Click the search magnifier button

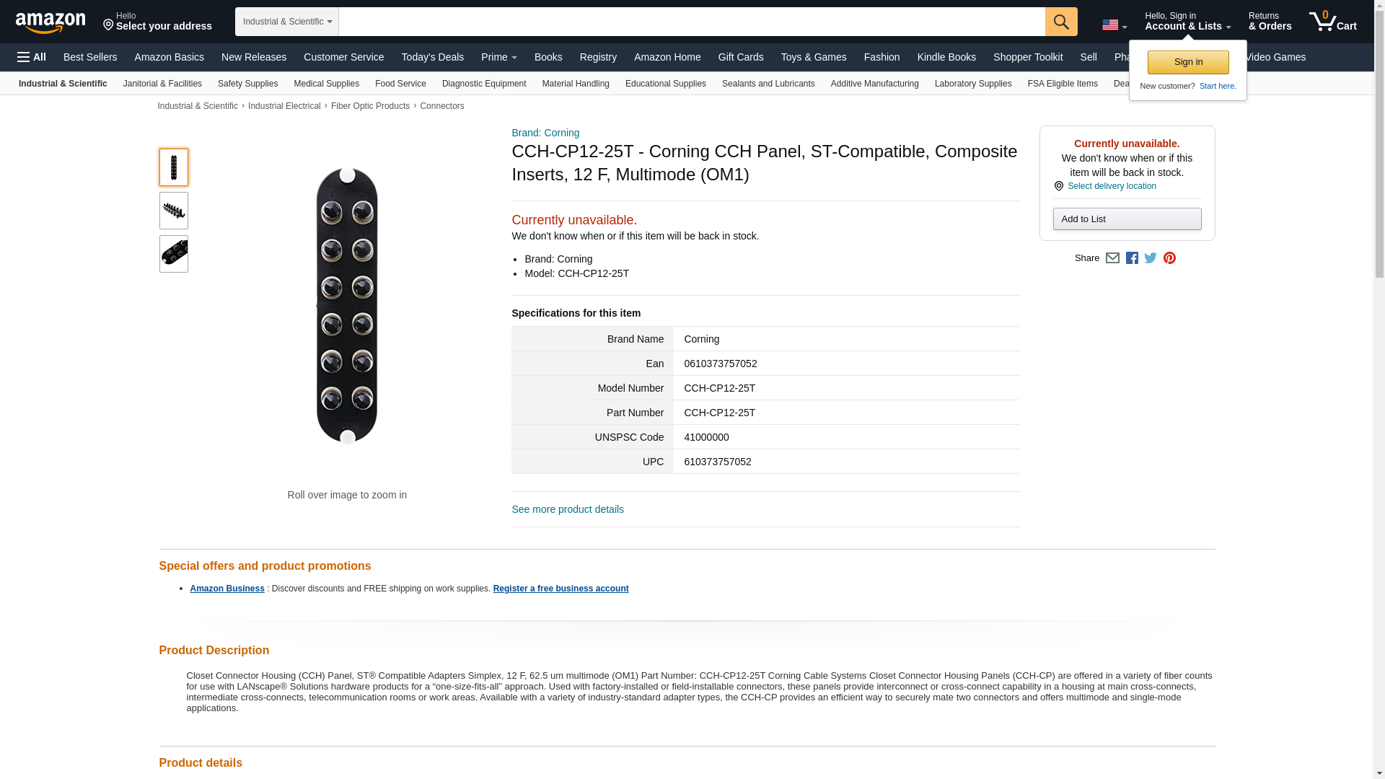pyautogui.click(x=1060, y=22)
